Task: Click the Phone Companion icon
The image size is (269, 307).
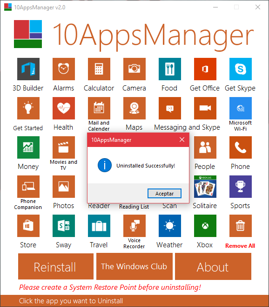Action: (28, 187)
